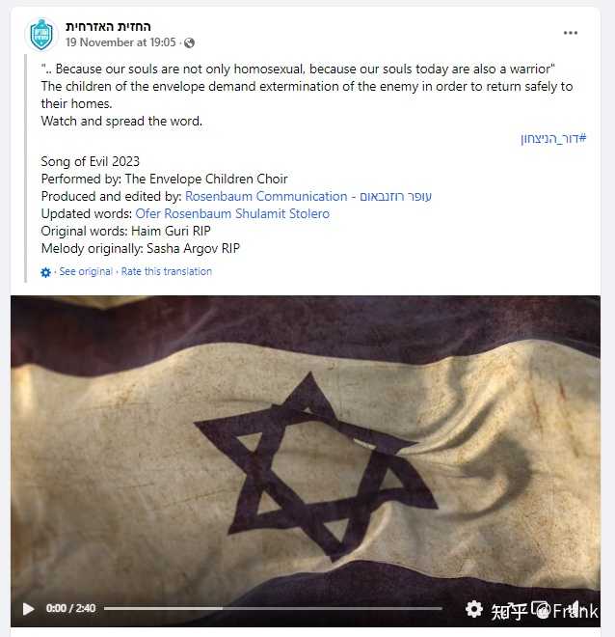This screenshot has width=615, height=637.
Task: Open the page name in the post header
Action: (x=108, y=27)
